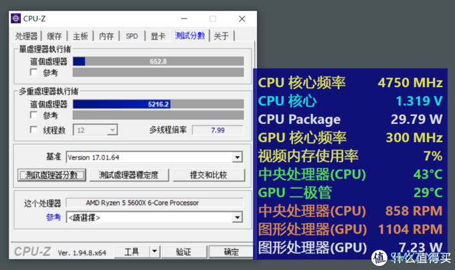455x270 pixels.
Task: Click the GPU 核心频率 300 MHz reading
Action: pyautogui.click(x=350, y=138)
